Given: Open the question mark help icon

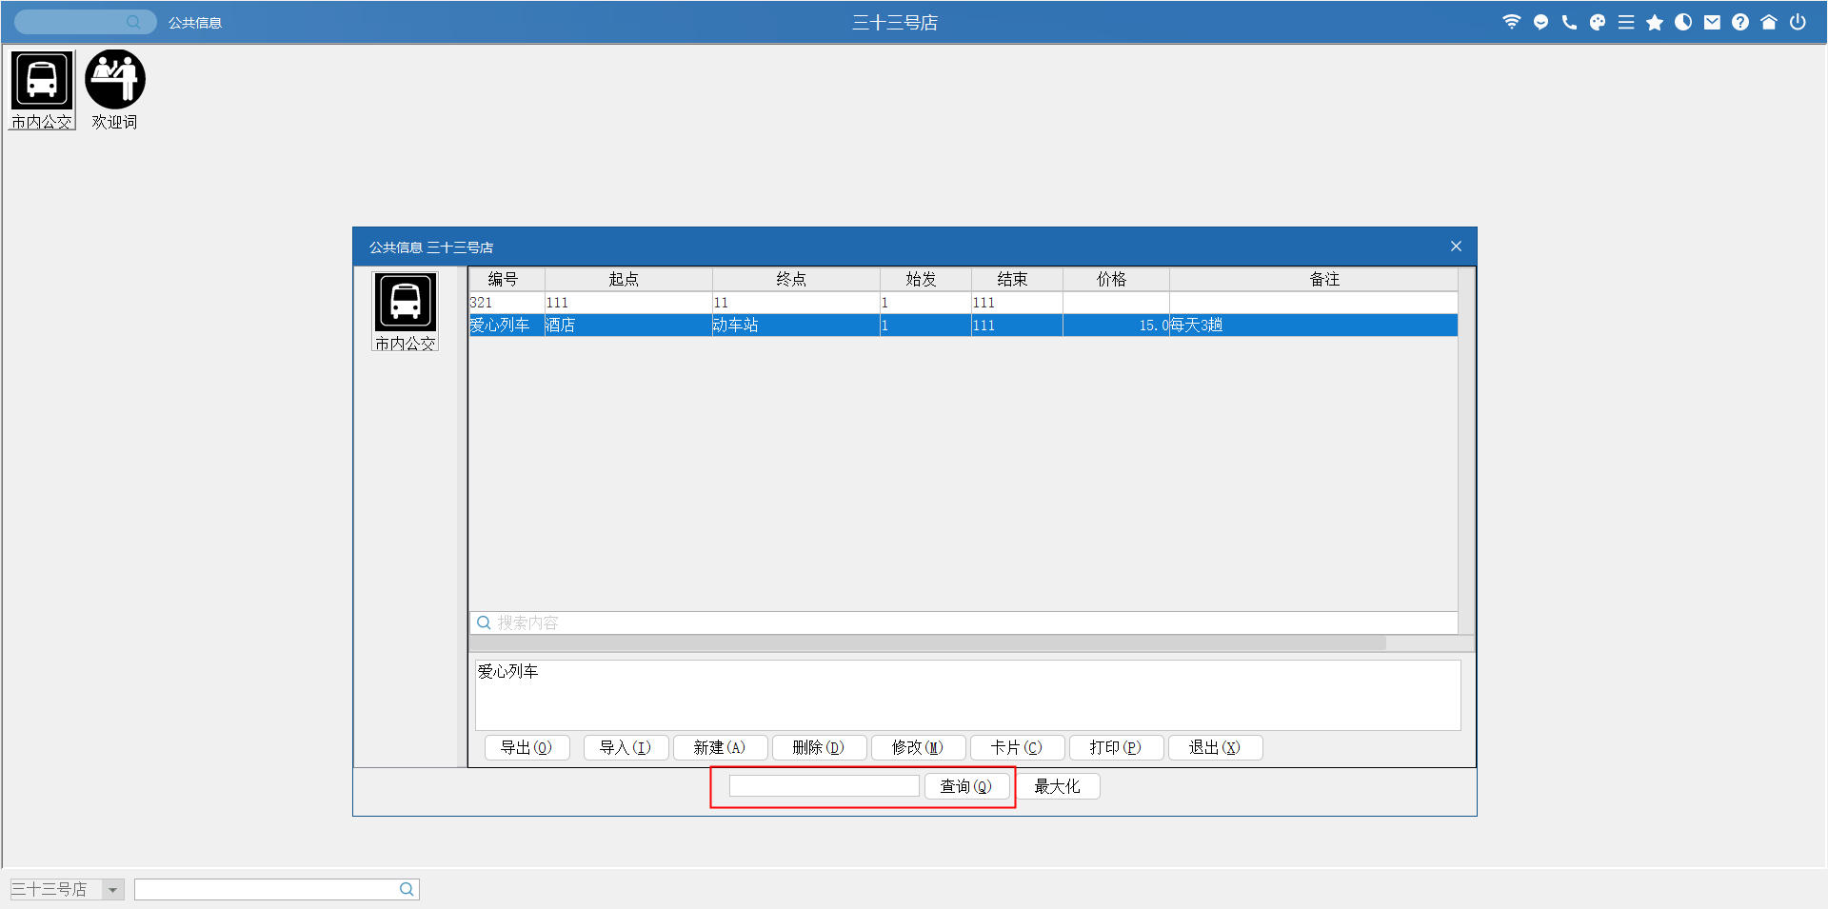Looking at the screenshot, I should (x=1740, y=22).
